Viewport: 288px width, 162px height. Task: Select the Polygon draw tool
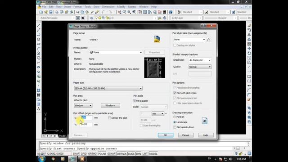[39, 39]
